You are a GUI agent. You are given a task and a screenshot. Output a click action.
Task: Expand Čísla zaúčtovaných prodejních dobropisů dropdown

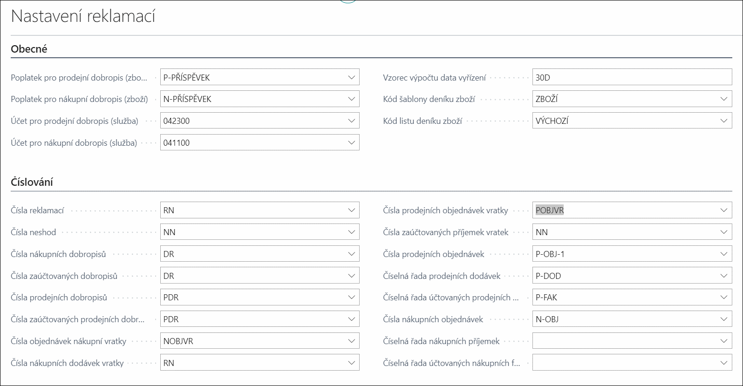[x=351, y=319]
